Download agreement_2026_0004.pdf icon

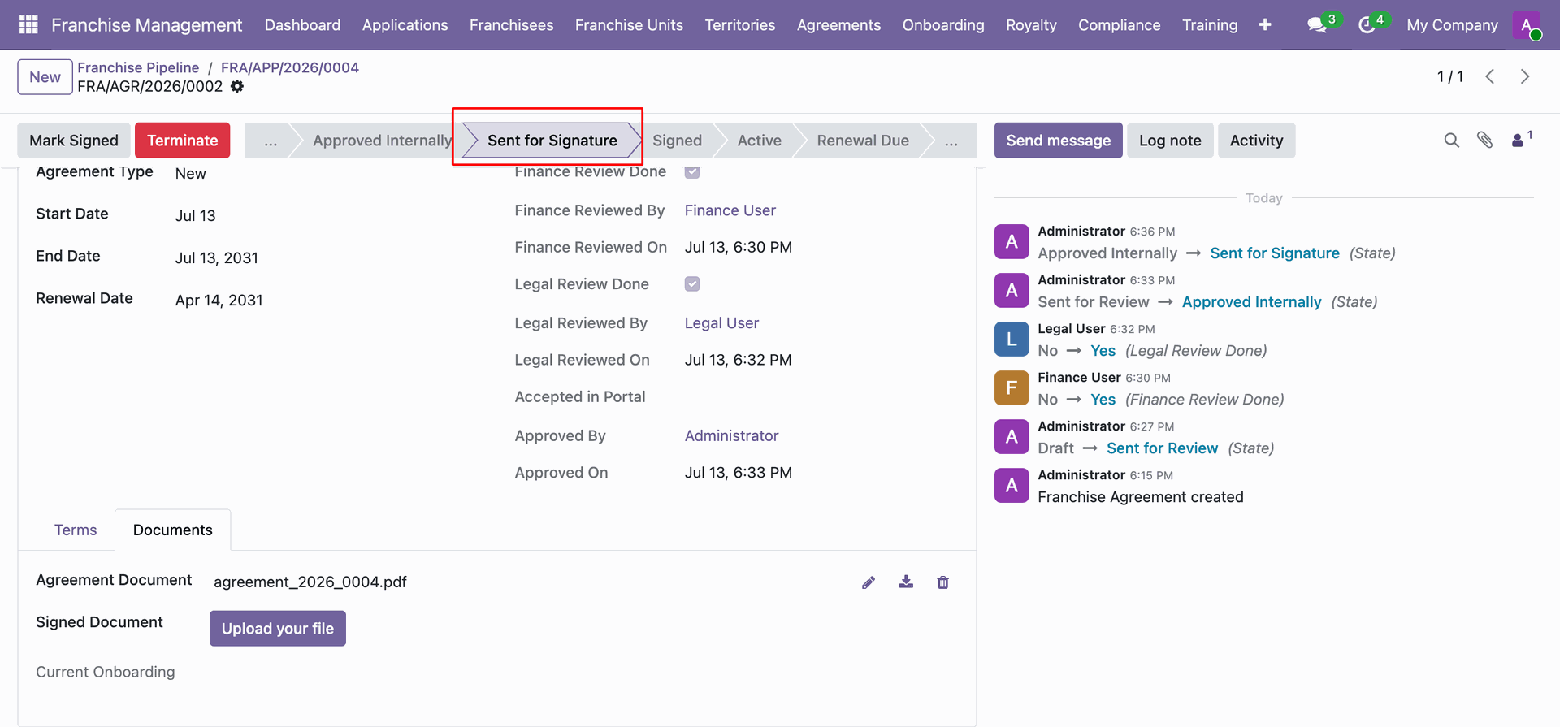[906, 582]
